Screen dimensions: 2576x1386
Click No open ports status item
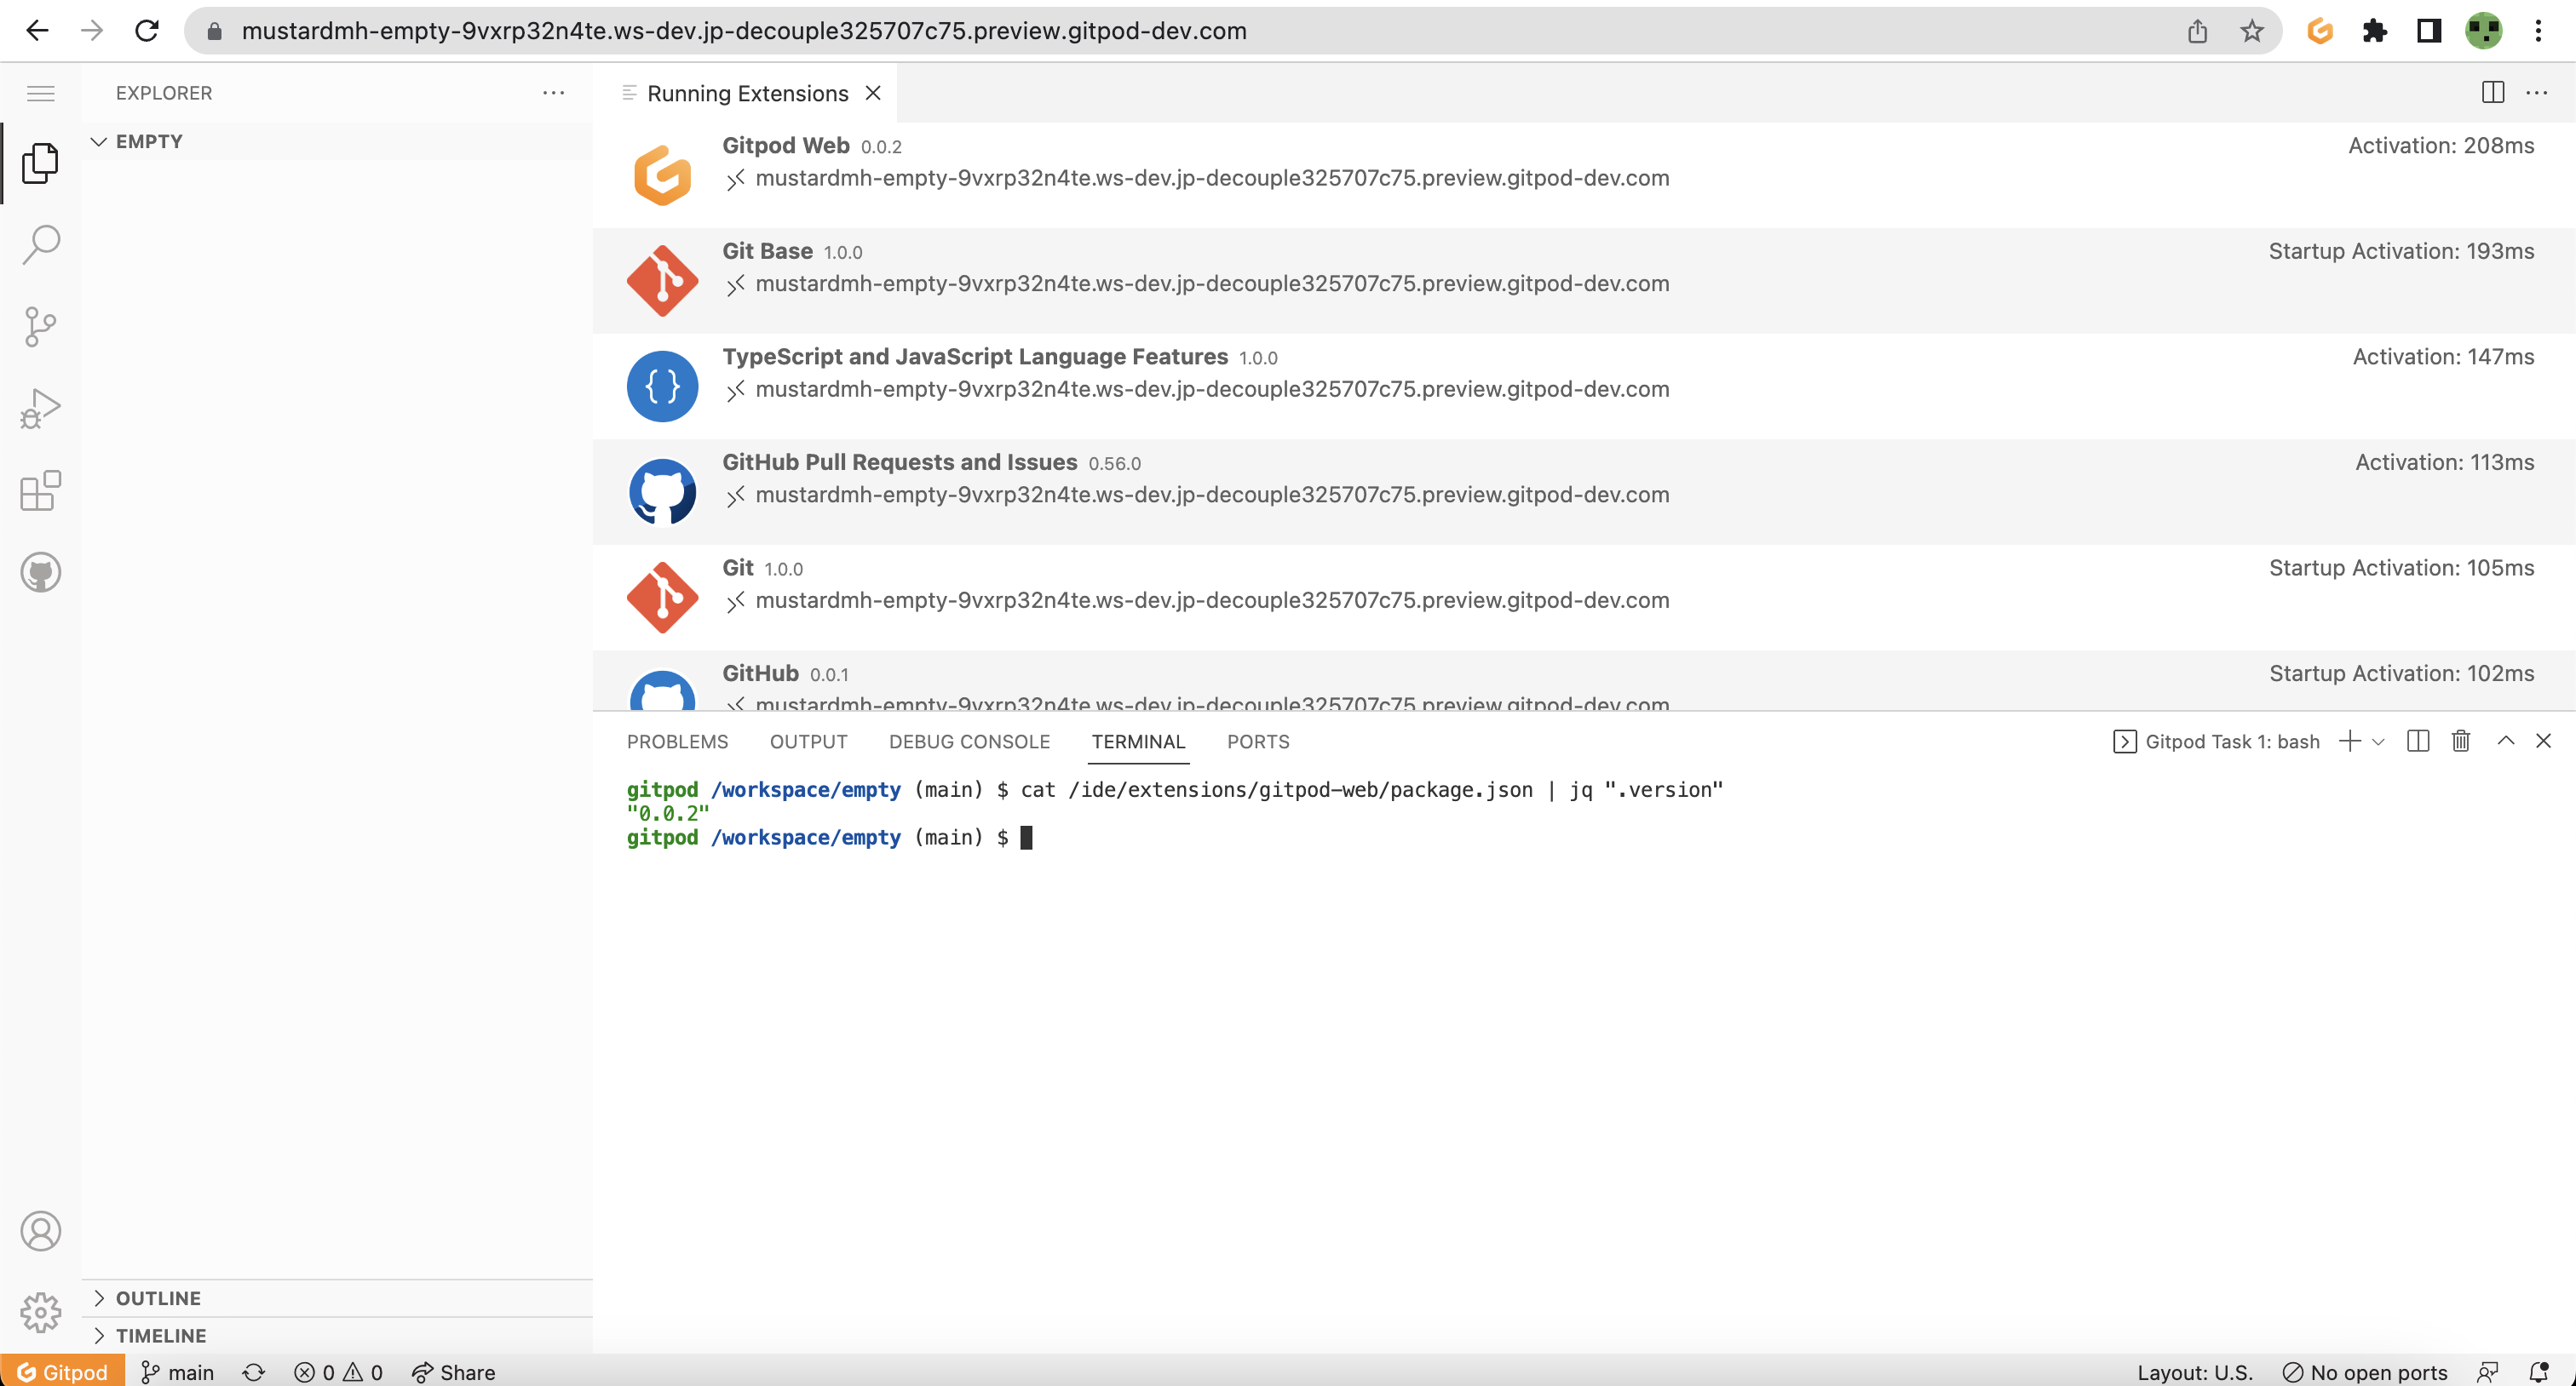tap(2365, 1372)
